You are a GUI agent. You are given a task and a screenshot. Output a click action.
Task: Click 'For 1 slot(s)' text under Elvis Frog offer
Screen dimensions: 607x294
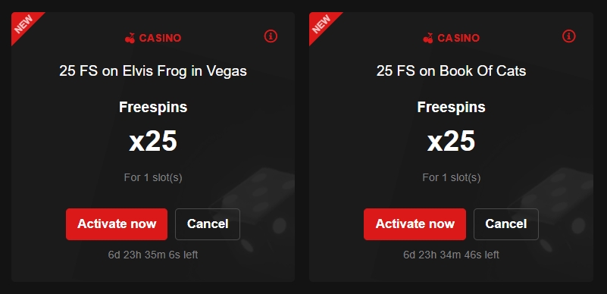[x=153, y=177]
